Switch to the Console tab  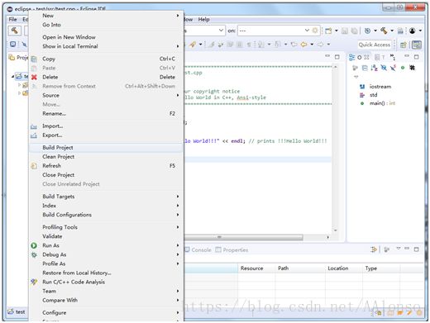coord(198,249)
